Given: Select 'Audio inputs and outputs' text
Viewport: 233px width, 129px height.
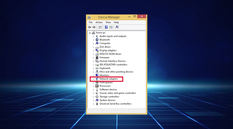Looking at the screenshot, I should click(113, 36).
